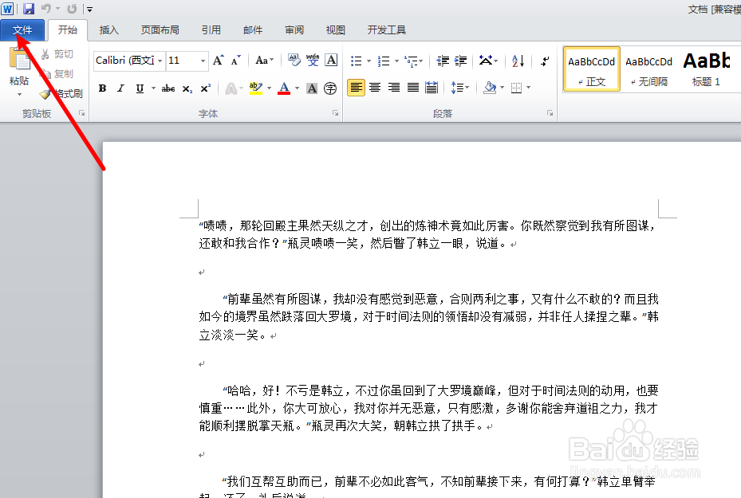This screenshot has width=741, height=498.
Task: Apply bullet list formatting
Action: (357, 60)
